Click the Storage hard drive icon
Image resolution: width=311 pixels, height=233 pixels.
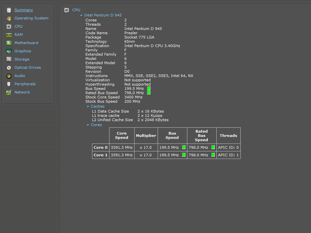coord(9,60)
